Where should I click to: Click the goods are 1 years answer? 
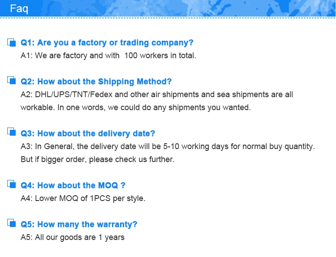[x=73, y=237]
